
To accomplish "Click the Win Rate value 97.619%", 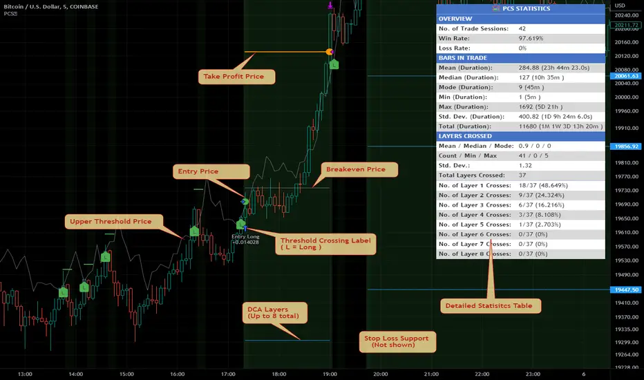I will [531, 38].
